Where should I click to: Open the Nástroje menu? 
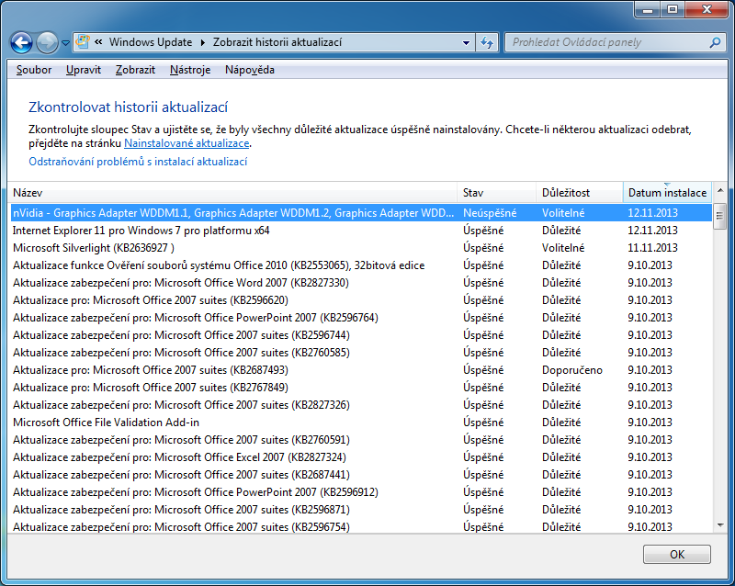point(189,70)
